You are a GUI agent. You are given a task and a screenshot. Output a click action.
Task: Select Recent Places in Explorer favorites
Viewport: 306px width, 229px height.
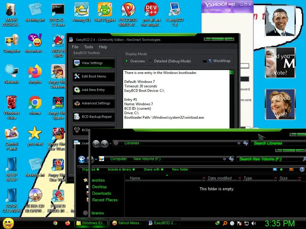tap(105, 200)
